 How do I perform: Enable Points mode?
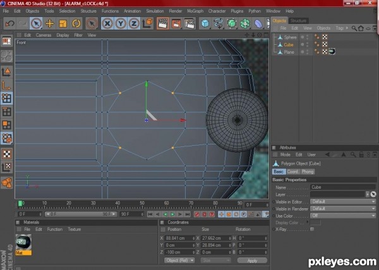(6, 98)
